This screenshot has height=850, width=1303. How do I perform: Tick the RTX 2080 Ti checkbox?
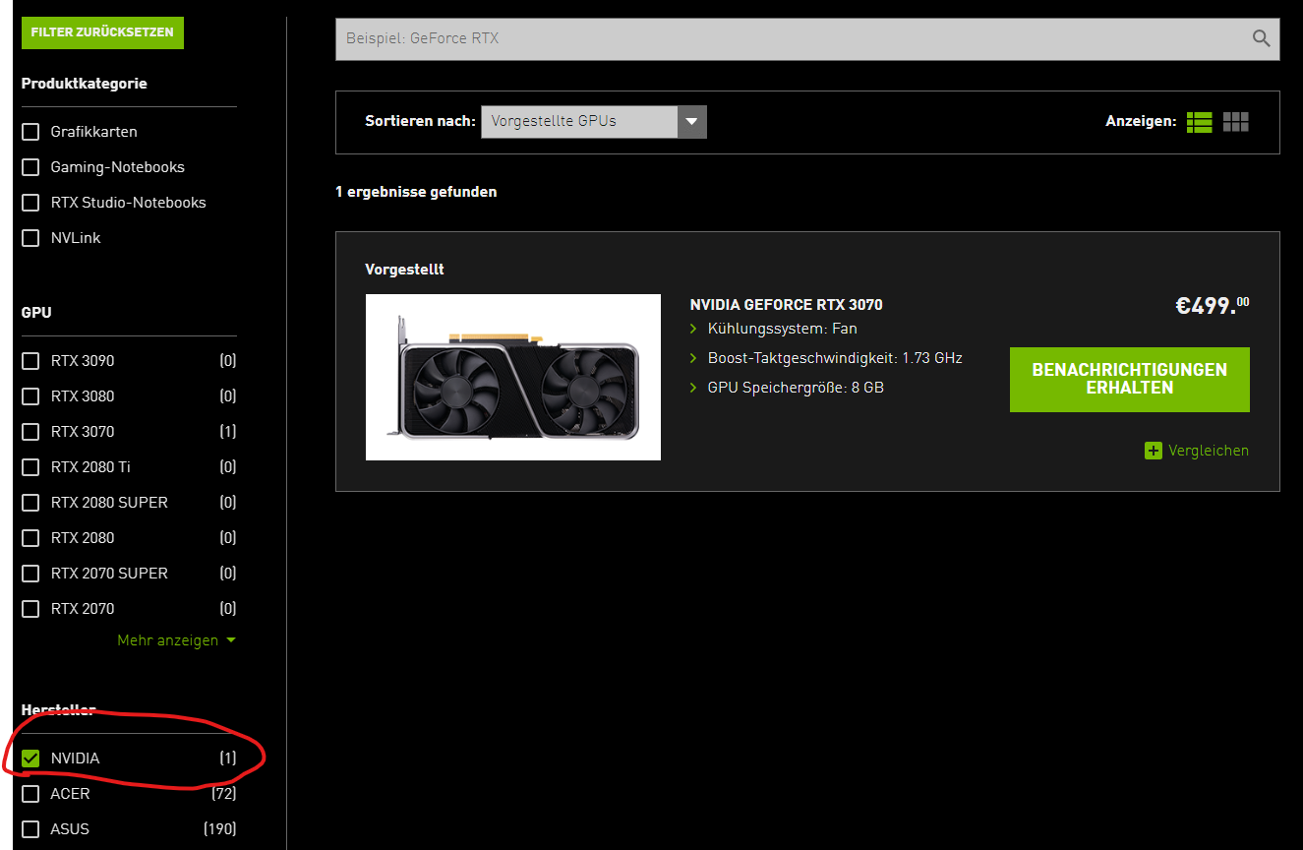[30, 467]
